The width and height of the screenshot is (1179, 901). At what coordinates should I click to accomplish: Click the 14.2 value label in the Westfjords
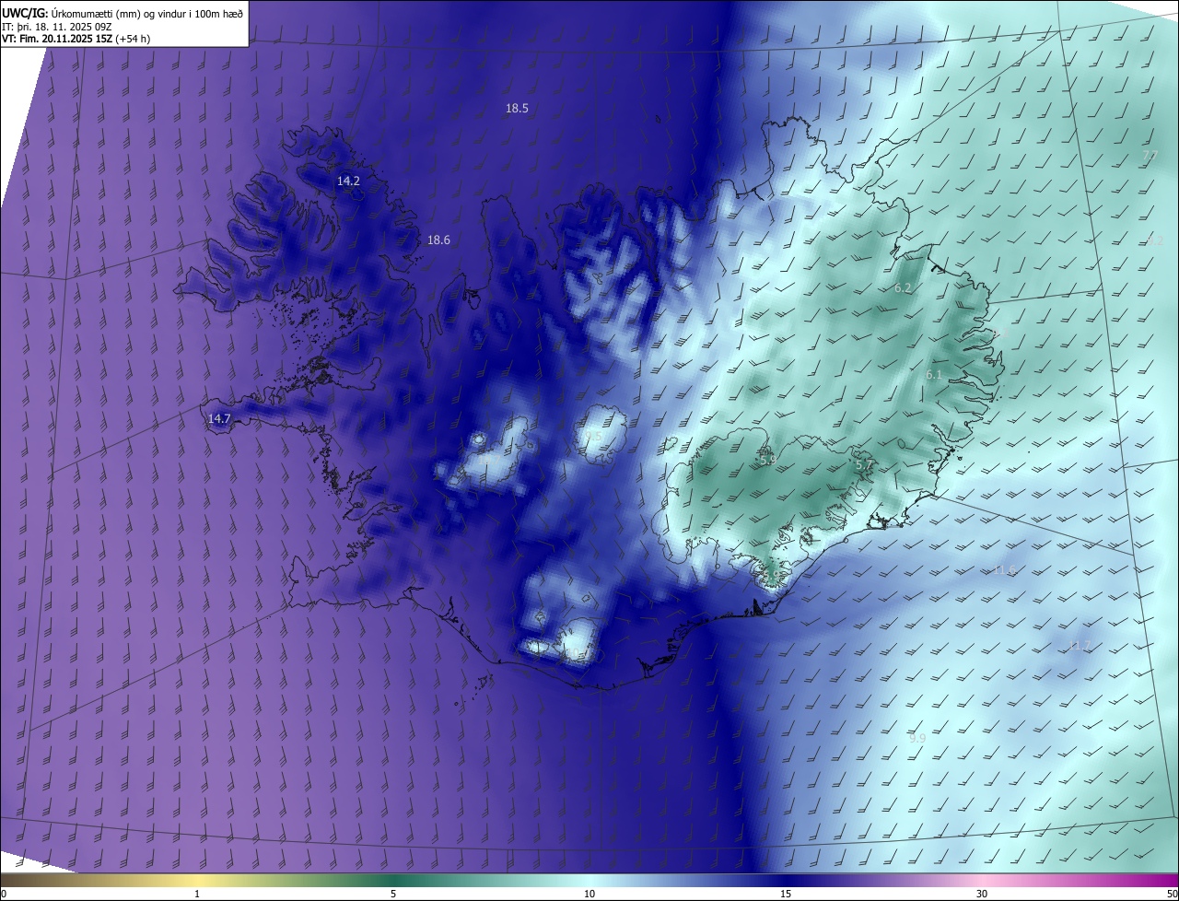tap(348, 181)
